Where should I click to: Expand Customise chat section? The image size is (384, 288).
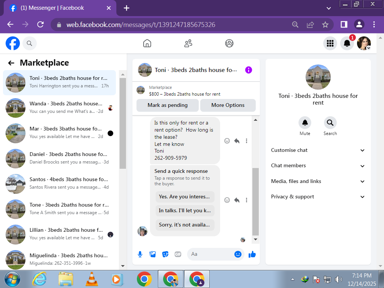tap(318, 150)
